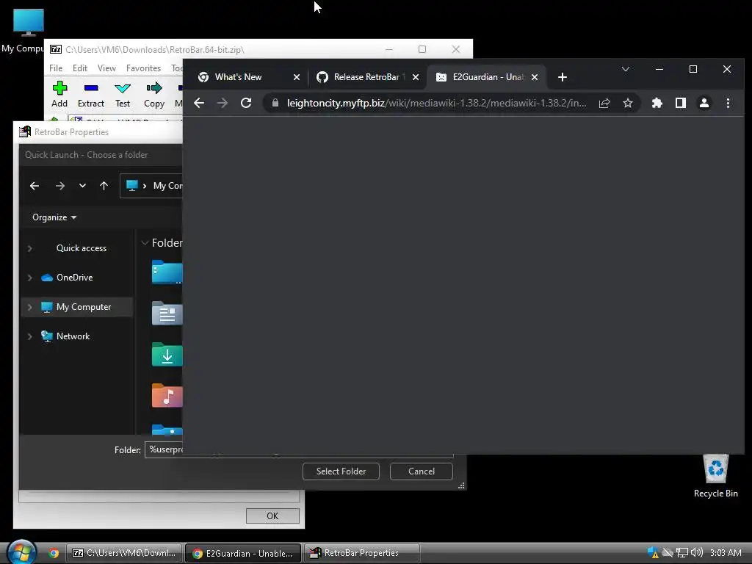This screenshot has height=564, width=752.
Task: Open Chrome profile avatar
Action: click(x=704, y=103)
